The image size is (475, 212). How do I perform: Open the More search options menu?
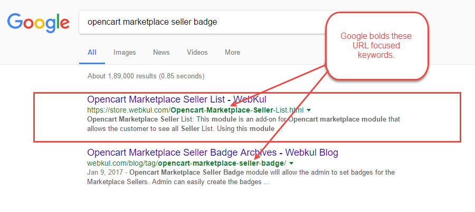pyautogui.click(x=232, y=52)
